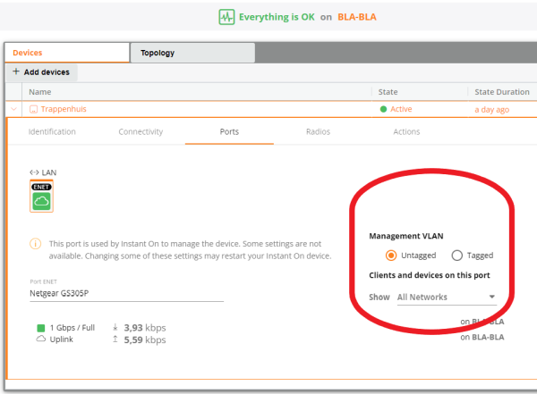537x394 pixels.
Task: Open the Connectivity tab
Action: [141, 131]
